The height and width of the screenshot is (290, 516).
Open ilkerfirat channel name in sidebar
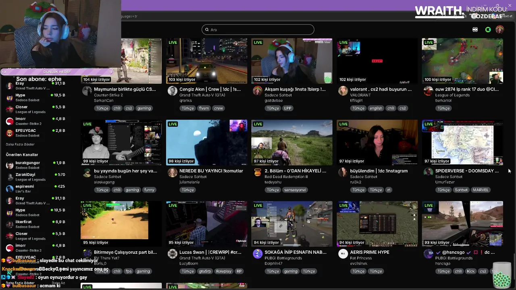23,222
